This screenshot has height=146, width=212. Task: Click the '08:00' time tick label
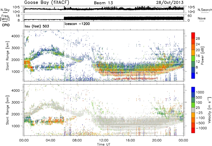(x=77, y=140)
